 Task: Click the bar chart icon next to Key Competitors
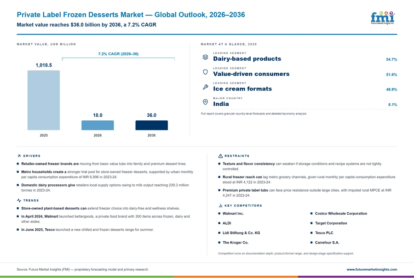click(220, 205)
